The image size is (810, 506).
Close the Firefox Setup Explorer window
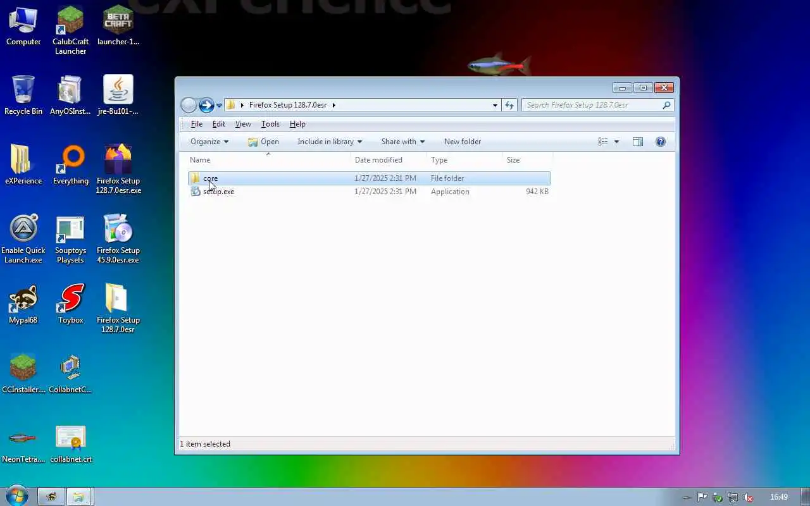(664, 88)
